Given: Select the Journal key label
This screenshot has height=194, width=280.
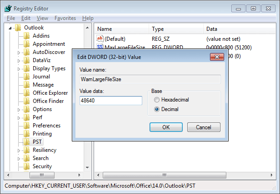Looking at the screenshot, I should [x=41, y=77].
